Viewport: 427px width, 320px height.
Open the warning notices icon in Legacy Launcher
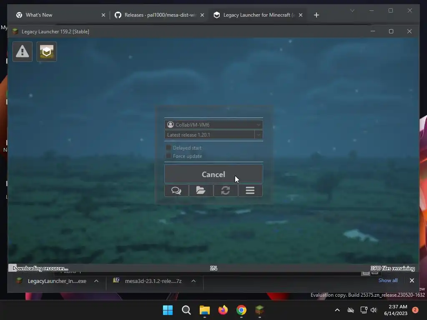point(23,52)
